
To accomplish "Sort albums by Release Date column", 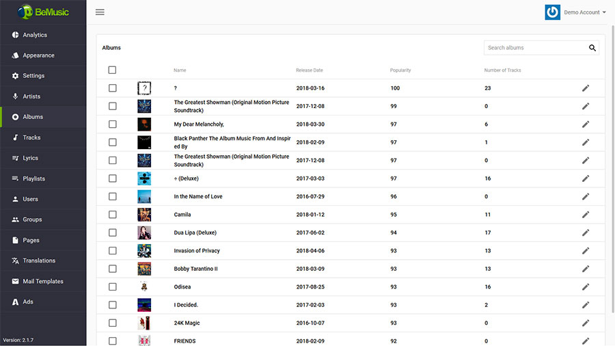I will pos(309,70).
